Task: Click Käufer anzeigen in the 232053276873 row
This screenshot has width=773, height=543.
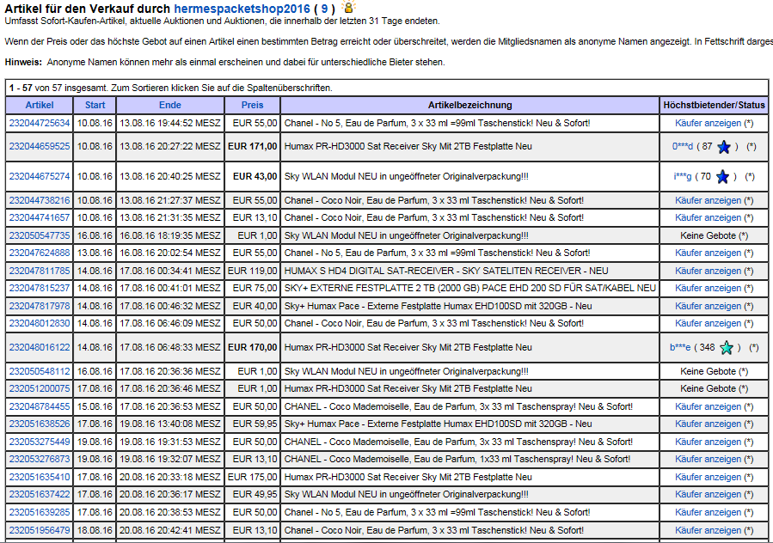Action: coord(708,460)
